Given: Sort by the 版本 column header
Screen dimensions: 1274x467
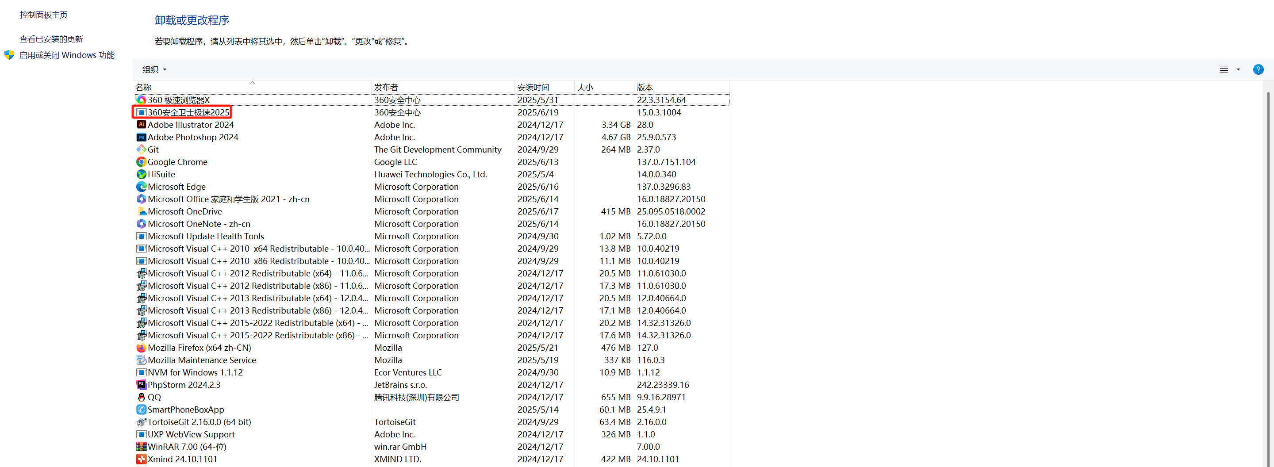Looking at the screenshot, I should 682,87.
